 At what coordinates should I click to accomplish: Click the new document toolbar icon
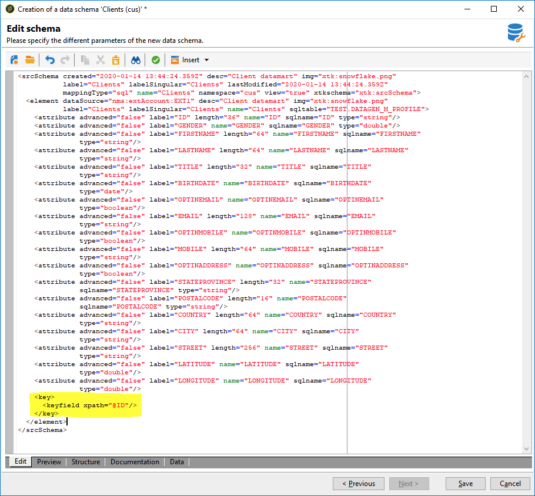point(14,60)
